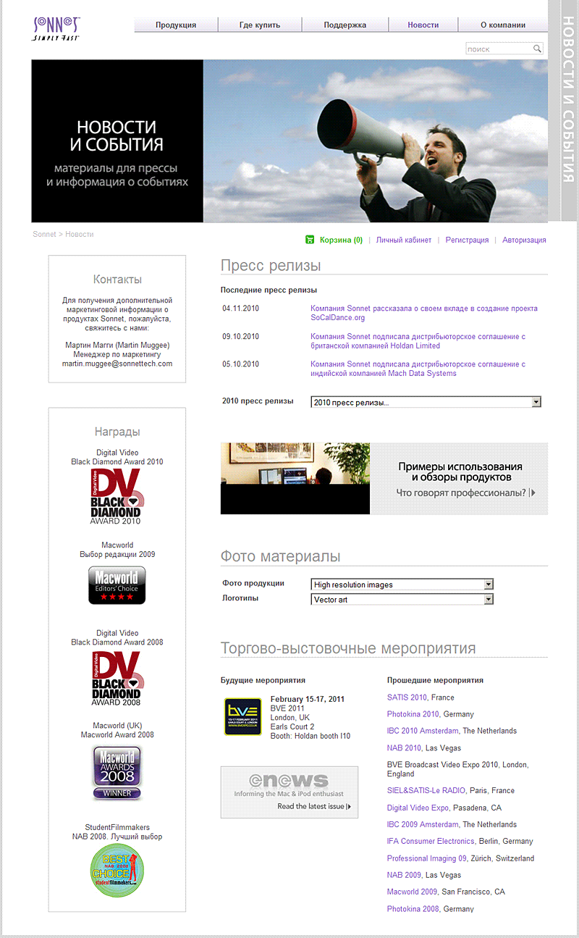Click the Фото материалы heading
The image size is (579, 938).
click(281, 556)
